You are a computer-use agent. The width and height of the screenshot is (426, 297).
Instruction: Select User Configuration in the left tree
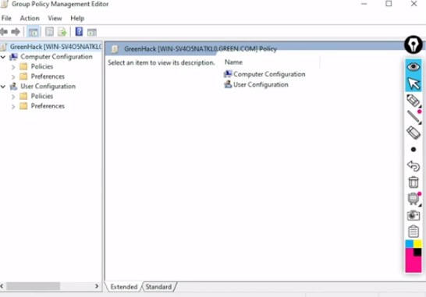tap(48, 87)
